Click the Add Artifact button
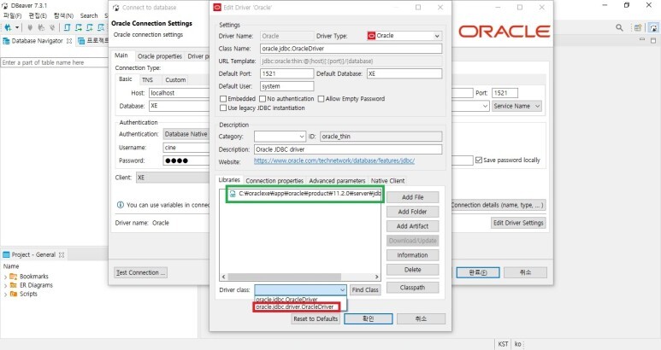 [x=413, y=226]
